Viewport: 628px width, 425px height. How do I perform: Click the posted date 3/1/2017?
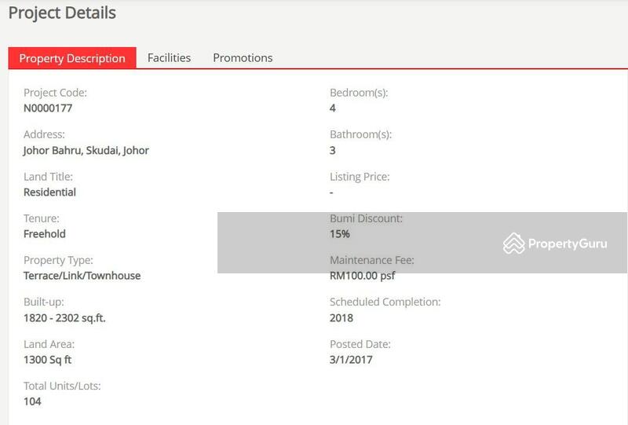pos(351,360)
